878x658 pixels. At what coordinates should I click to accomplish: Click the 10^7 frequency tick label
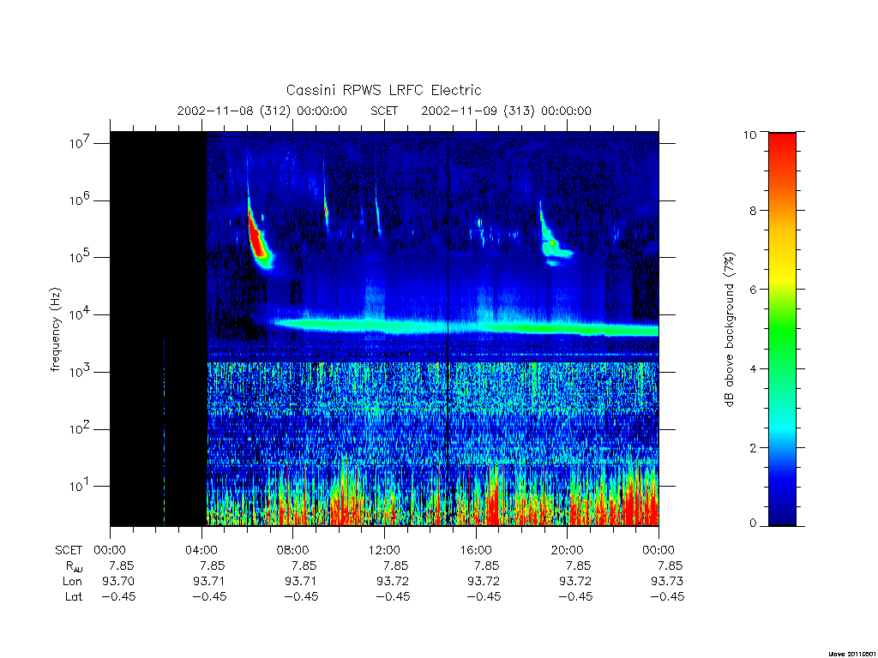[81, 143]
